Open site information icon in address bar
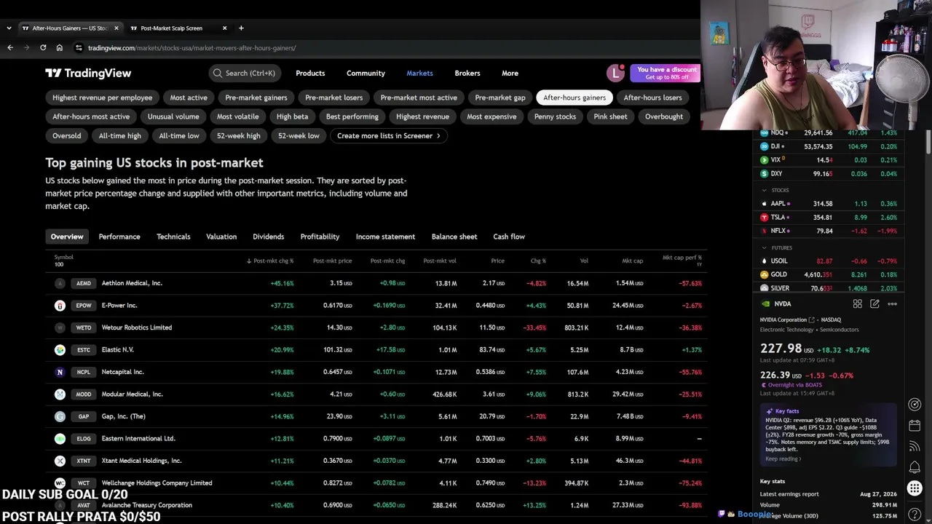Image resolution: width=932 pixels, height=524 pixels. (79, 48)
